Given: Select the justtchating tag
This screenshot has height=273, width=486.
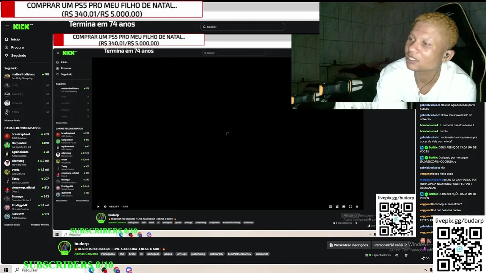Looking at the screenshot, I should (x=198, y=254).
